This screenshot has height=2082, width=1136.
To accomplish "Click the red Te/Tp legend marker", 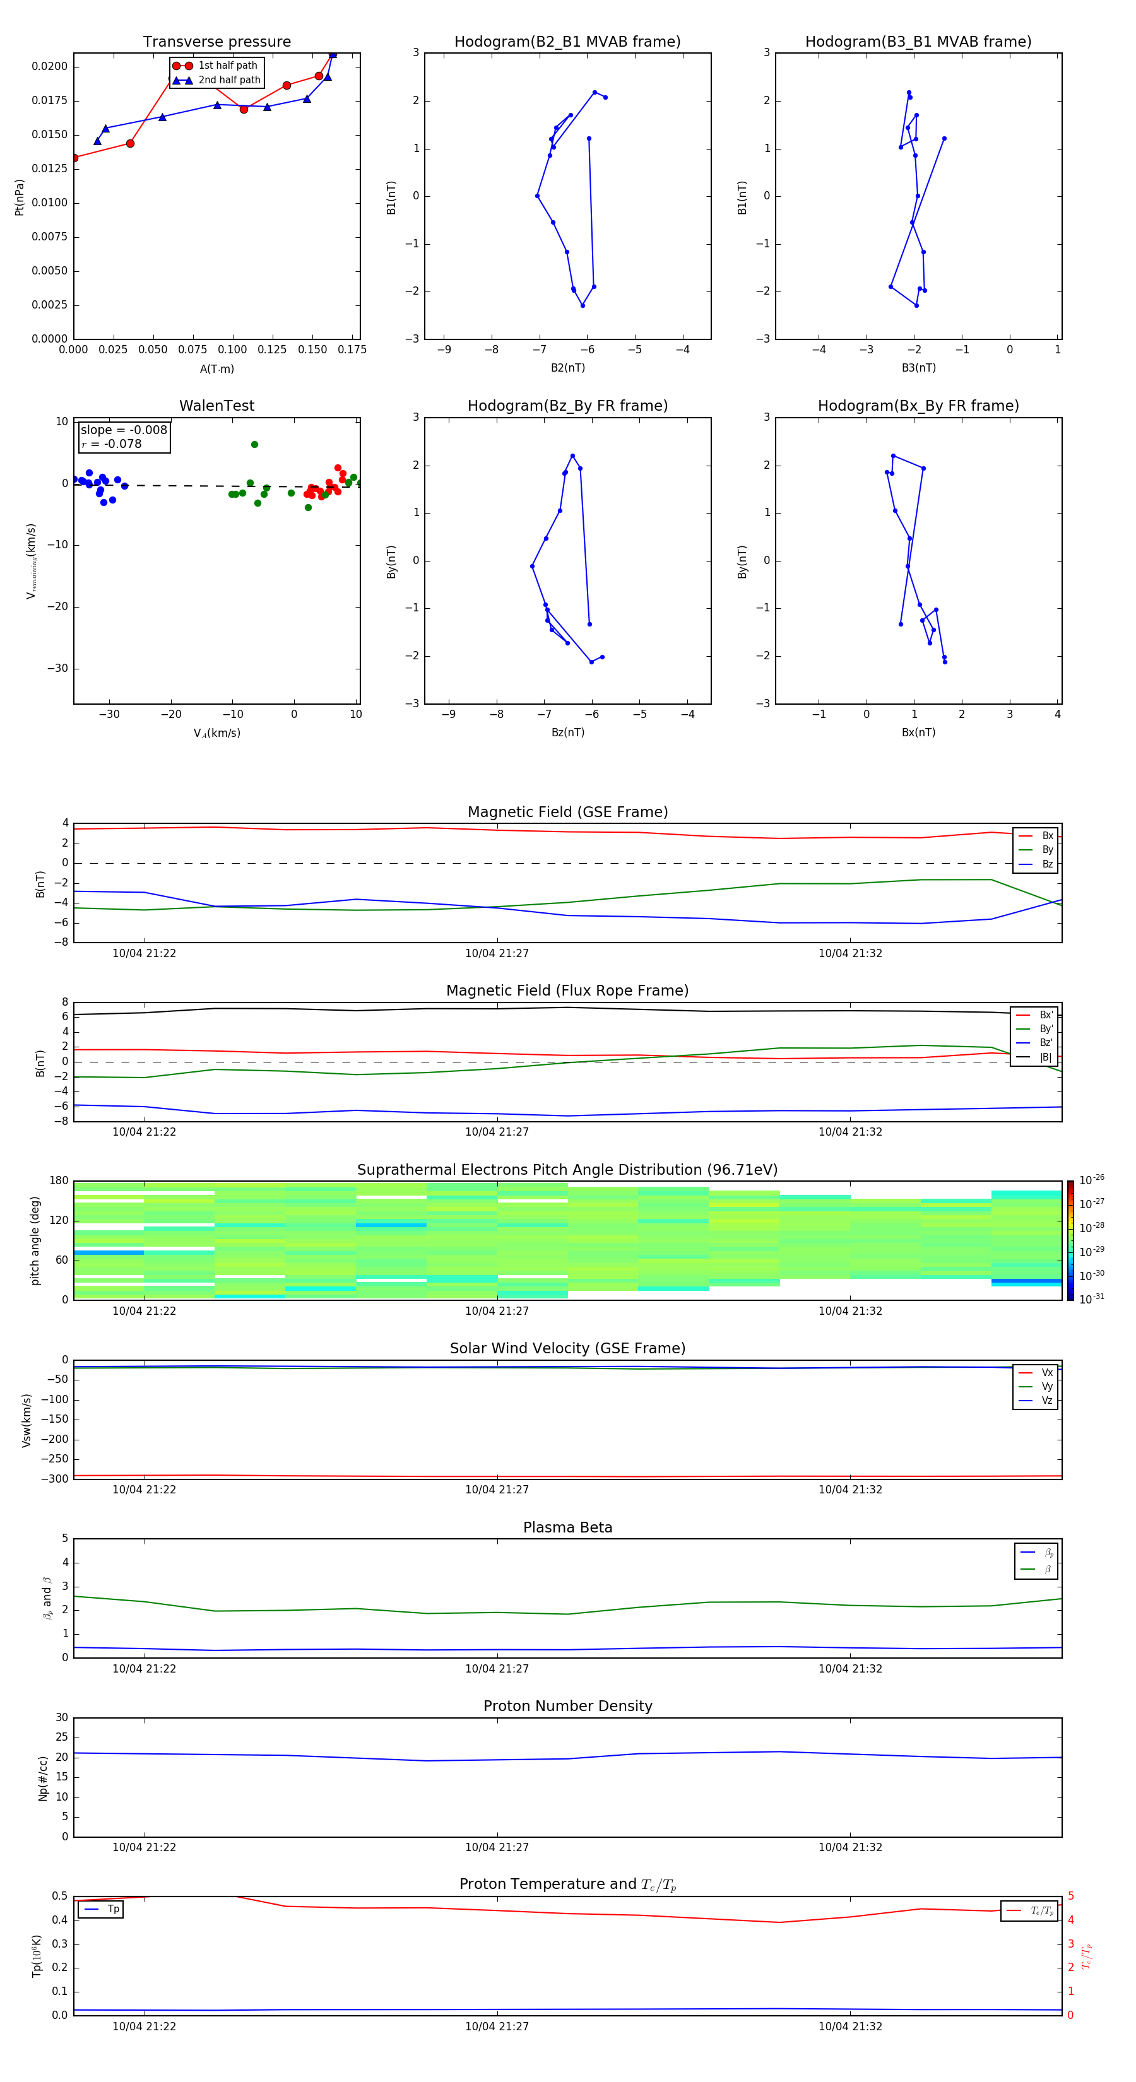I will point(1014,1910).
